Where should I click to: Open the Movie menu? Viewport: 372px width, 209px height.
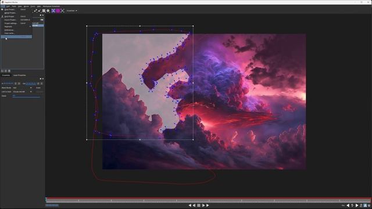26,6
